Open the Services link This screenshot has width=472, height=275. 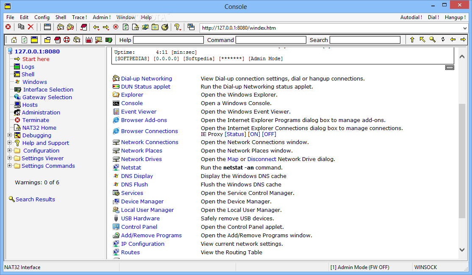132,193
